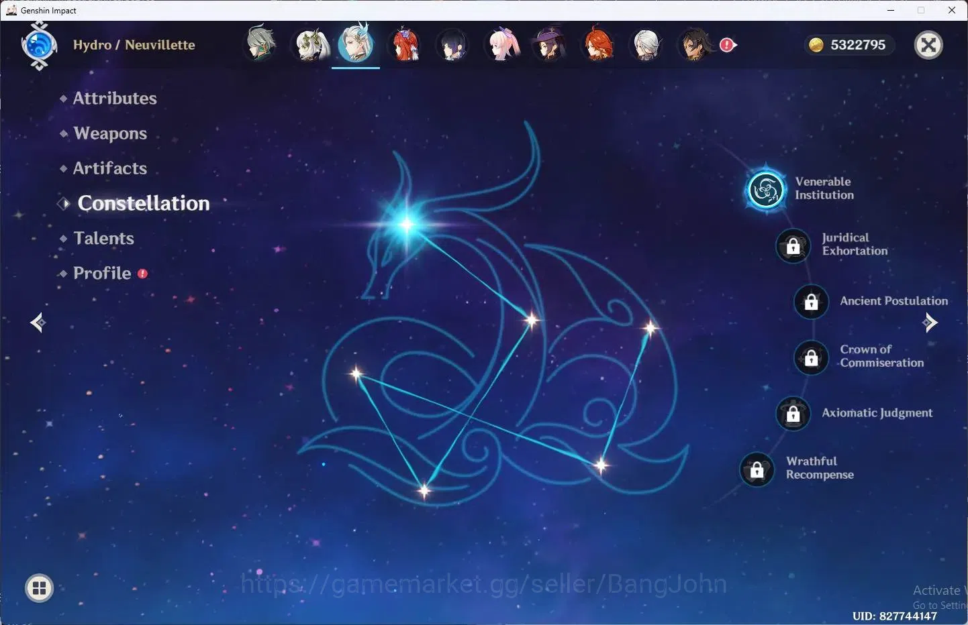Open the Venerable Institution constellation icon
The height and width of the screenshot is (625, 968).
coord(766,190)
